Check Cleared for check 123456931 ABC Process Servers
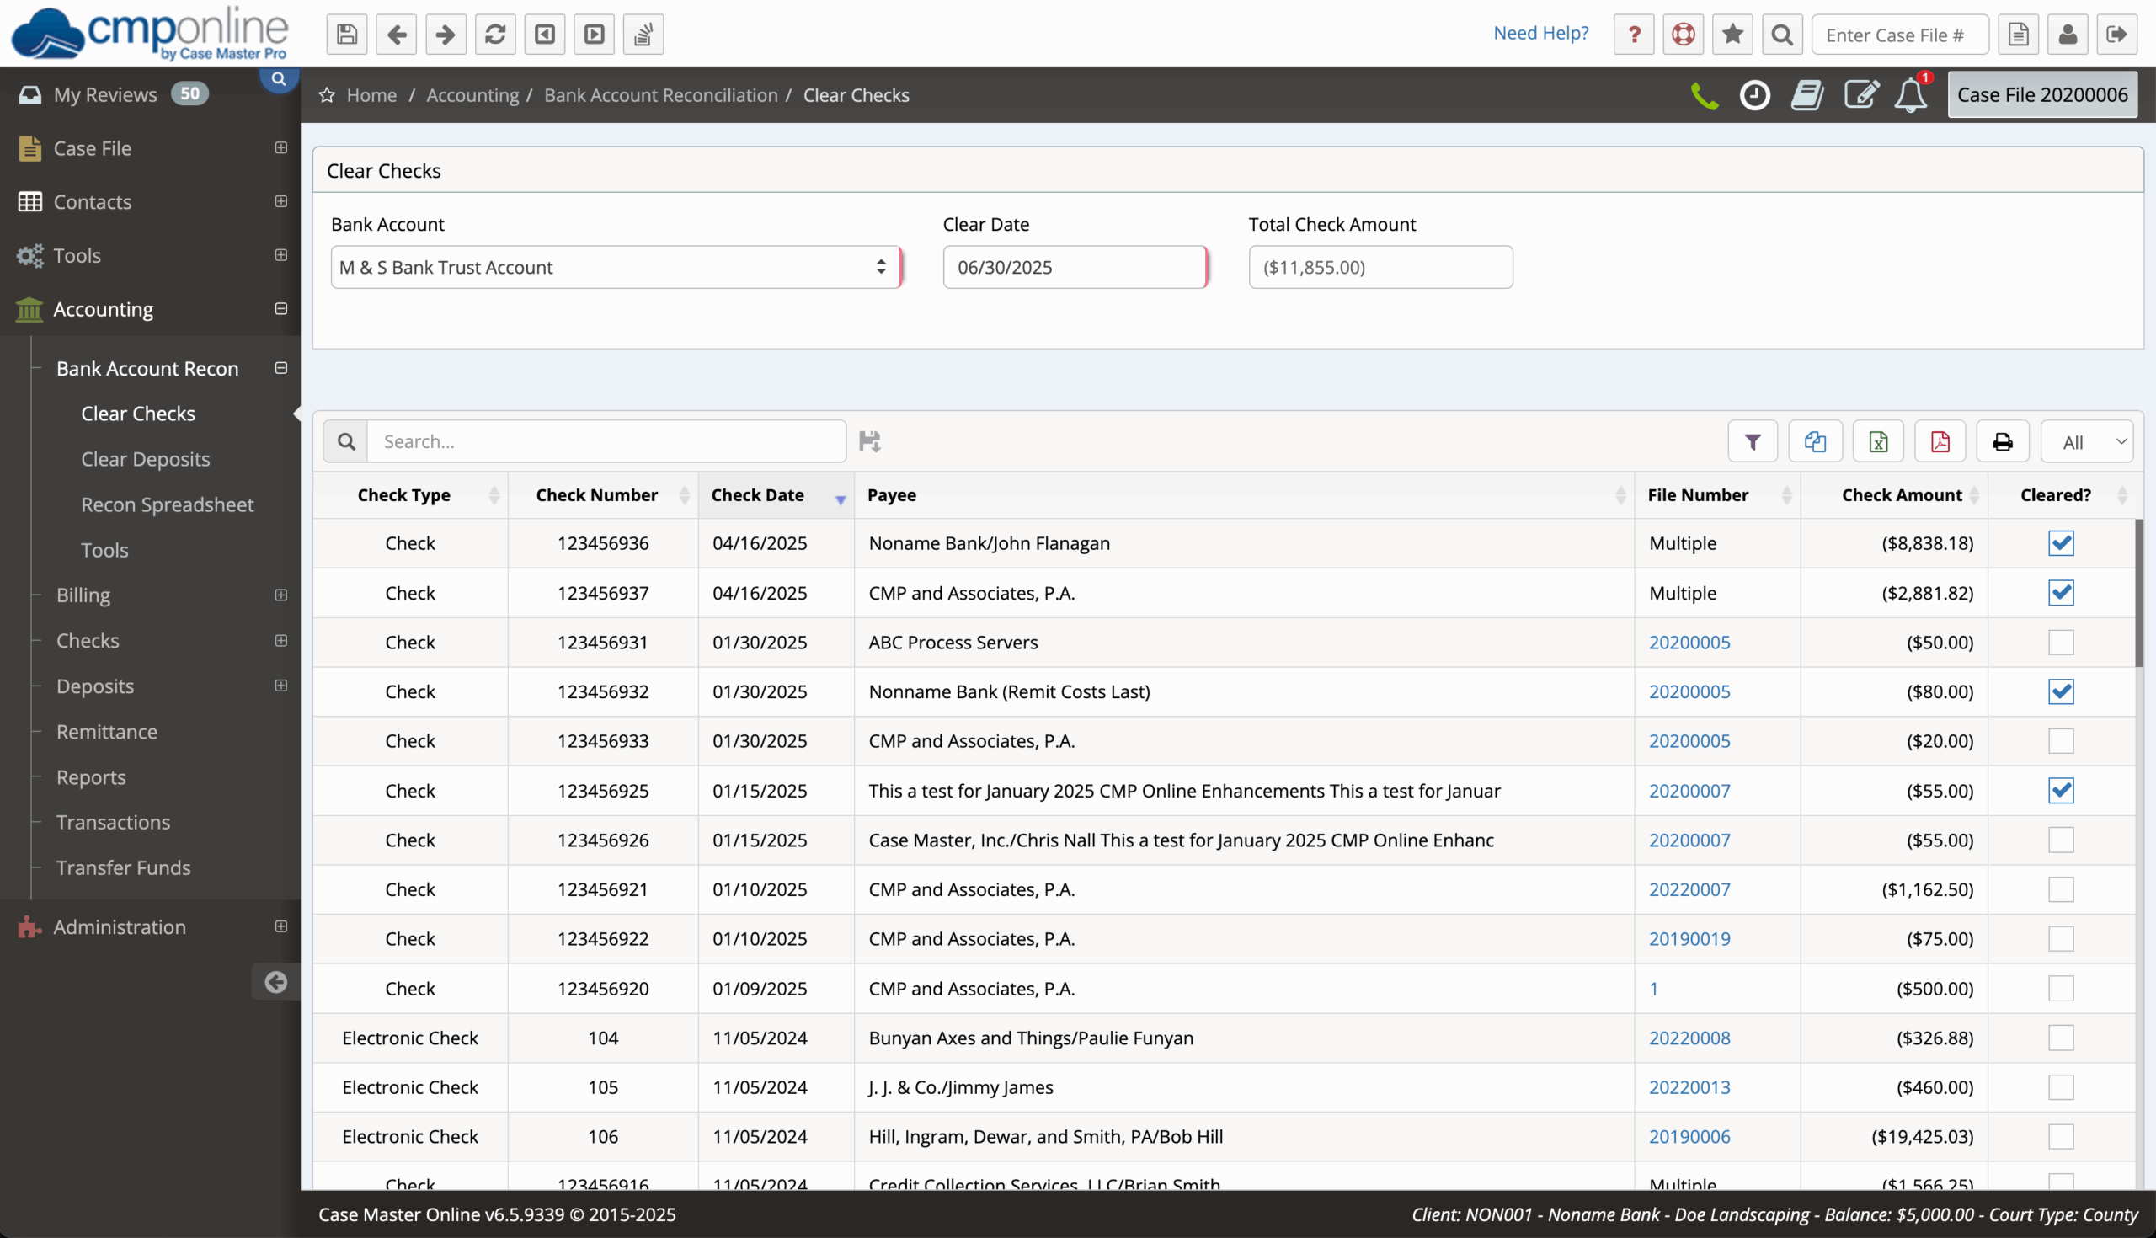The image size is (2156, 1238). [2061, 642]
